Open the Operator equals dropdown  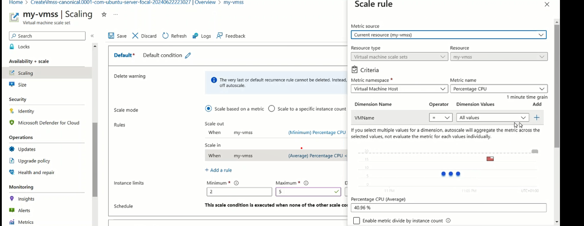click(x=441, y=117)
